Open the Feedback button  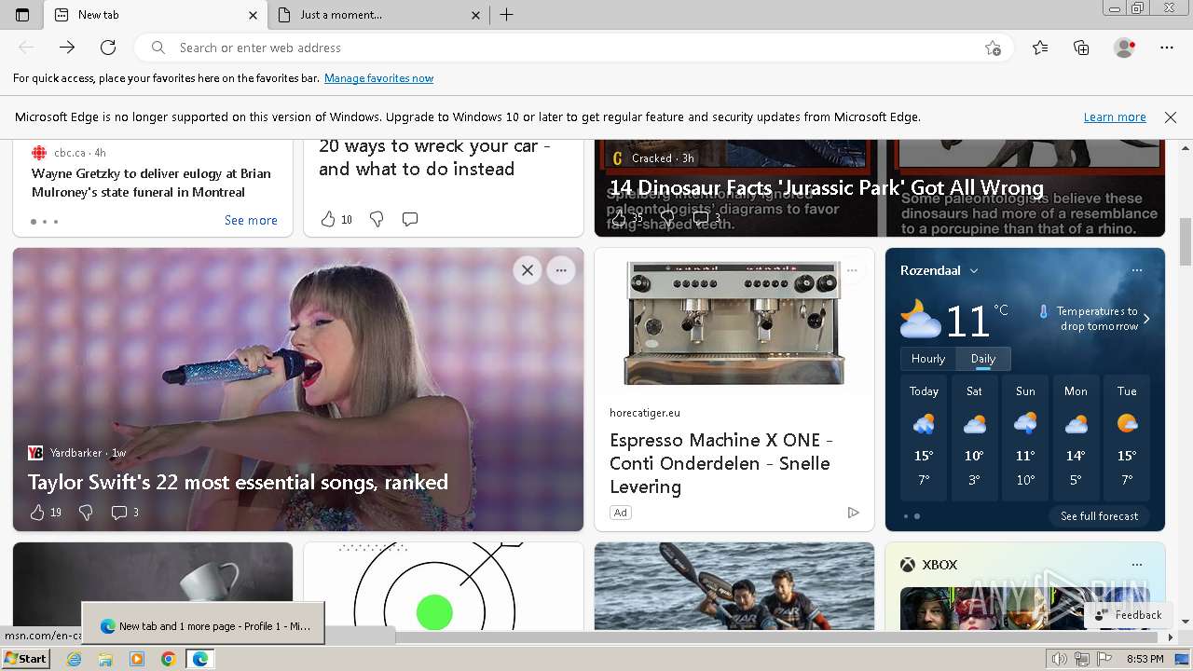[x=1128, y=615]
